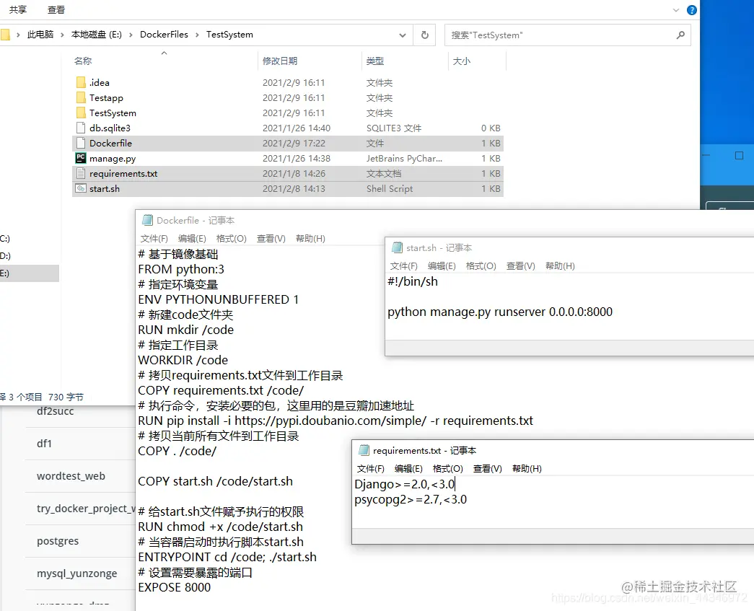Expand the breadcrumb arrow before 此电脑
The width and height of the screenshot is (754, 611).
coord(18,35)
